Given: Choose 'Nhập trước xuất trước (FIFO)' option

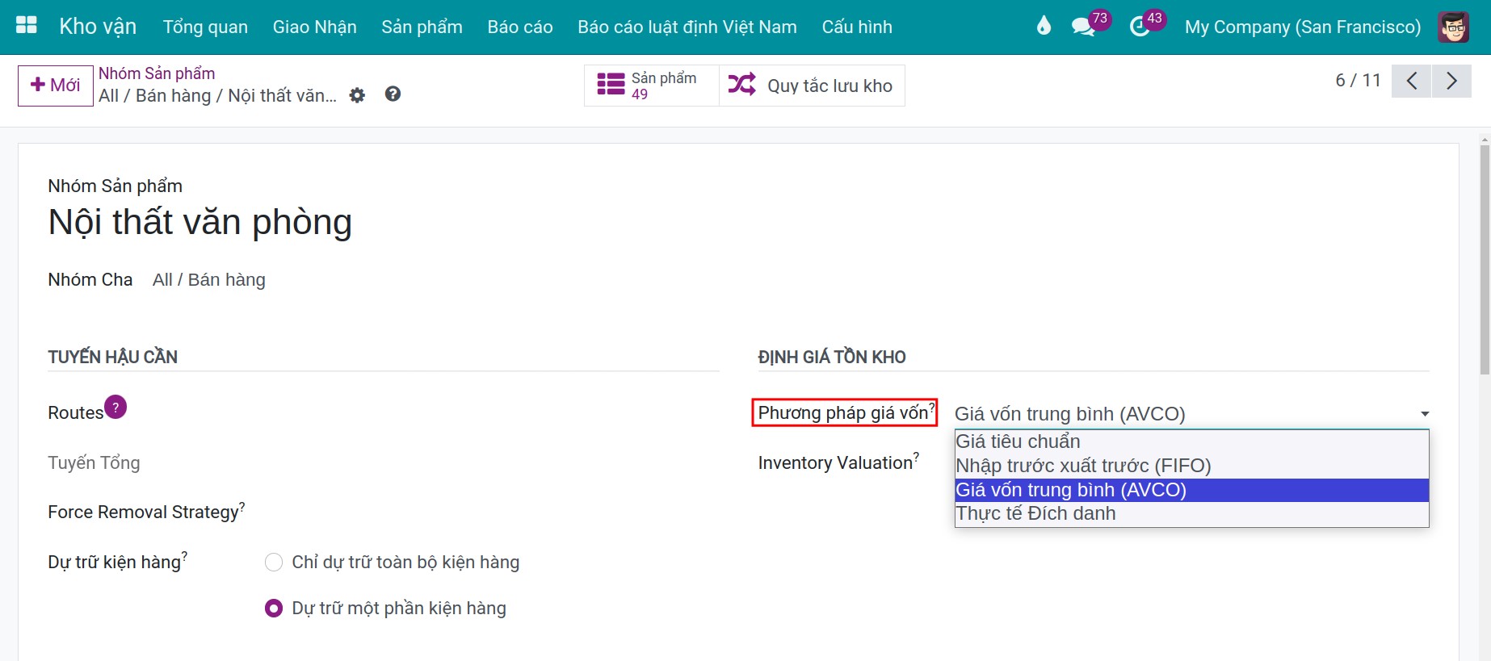Looking at the screenshot, I should click(1191, 466).
